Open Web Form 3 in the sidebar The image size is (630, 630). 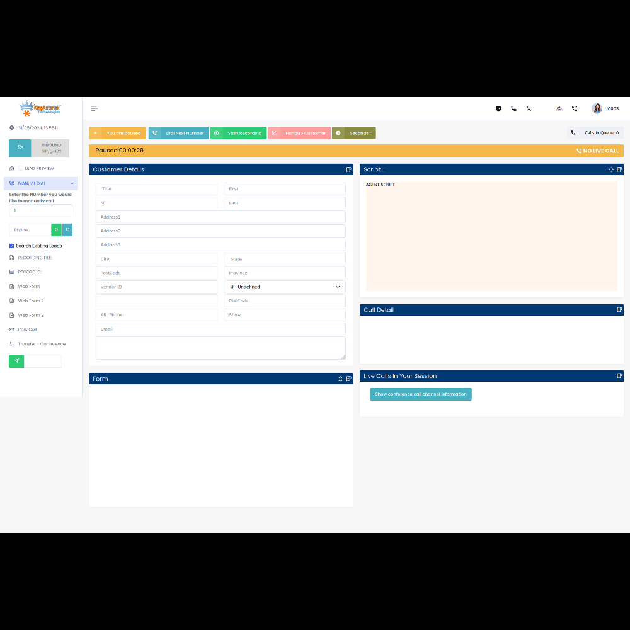point(31,316)
